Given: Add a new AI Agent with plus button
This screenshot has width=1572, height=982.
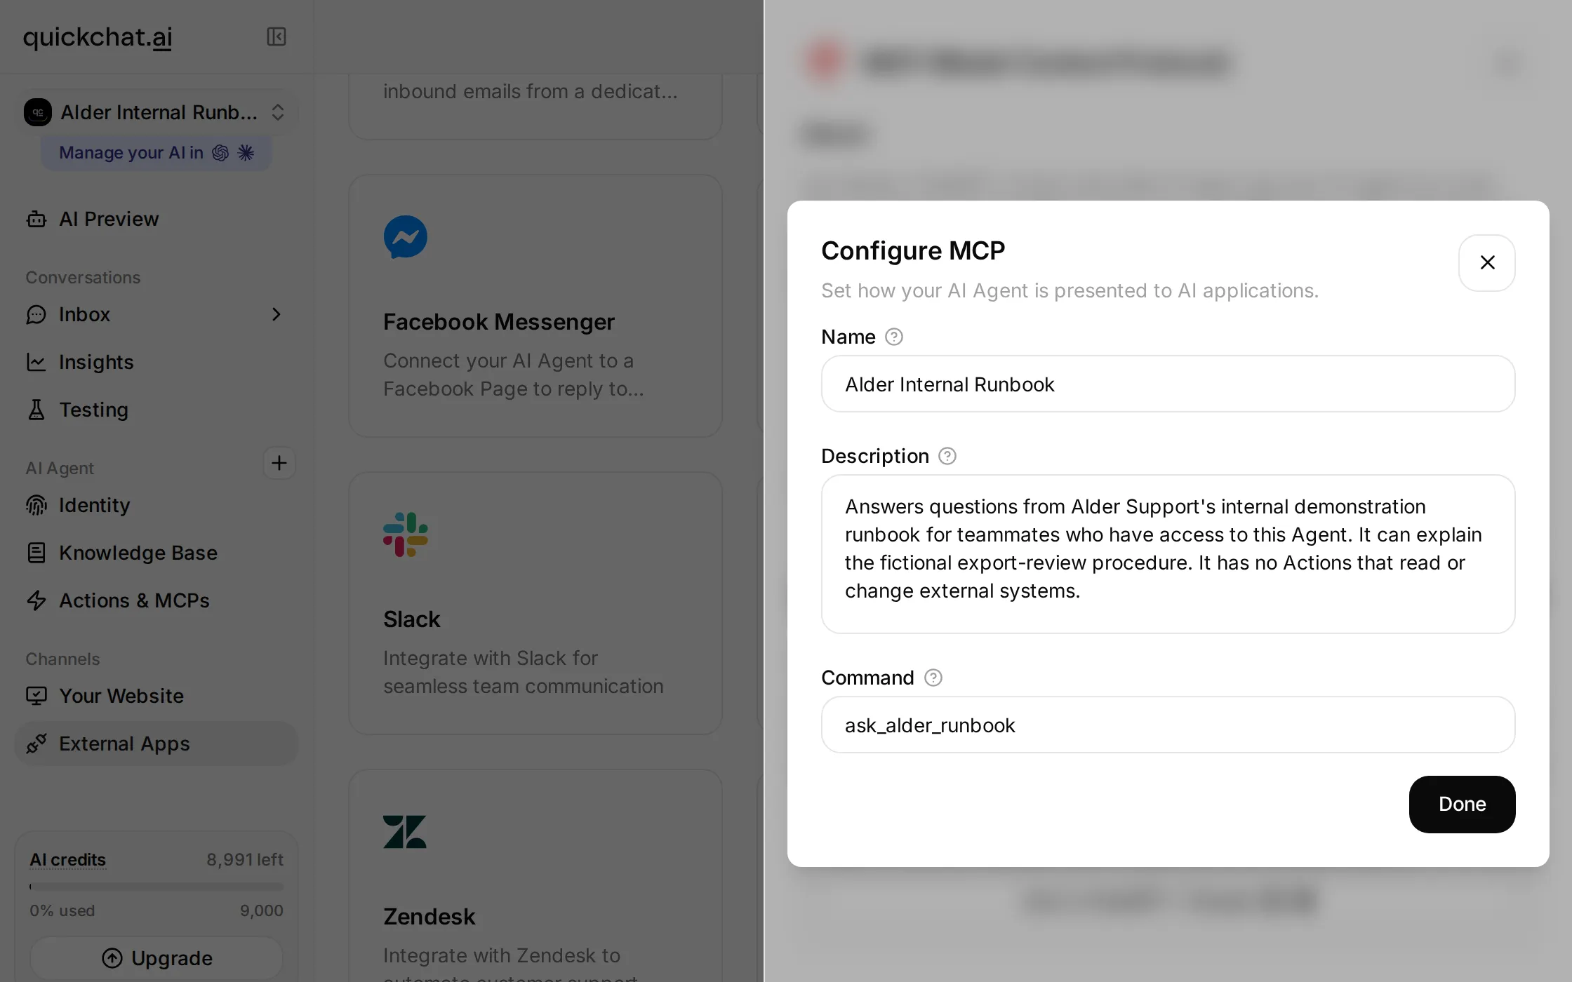Looking at the screenshot, I should tap(279, 463).
